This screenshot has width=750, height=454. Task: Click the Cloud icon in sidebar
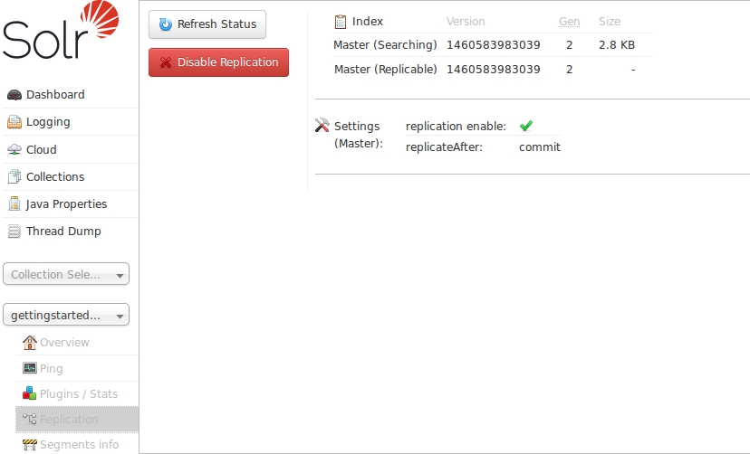[x=14, y=150]
